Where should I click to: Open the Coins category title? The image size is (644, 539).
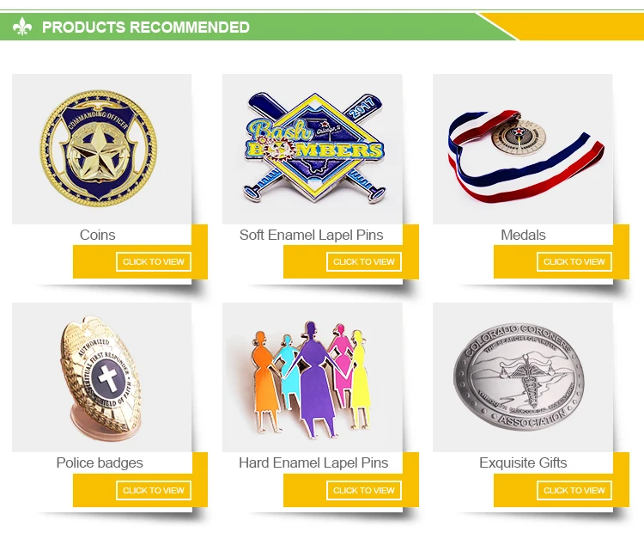click(97, 236)
